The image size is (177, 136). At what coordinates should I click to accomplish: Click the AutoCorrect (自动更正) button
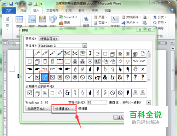(38, 108)
